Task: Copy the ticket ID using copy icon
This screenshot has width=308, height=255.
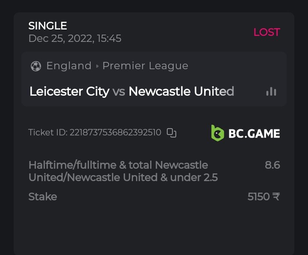Action: point(172,133)
